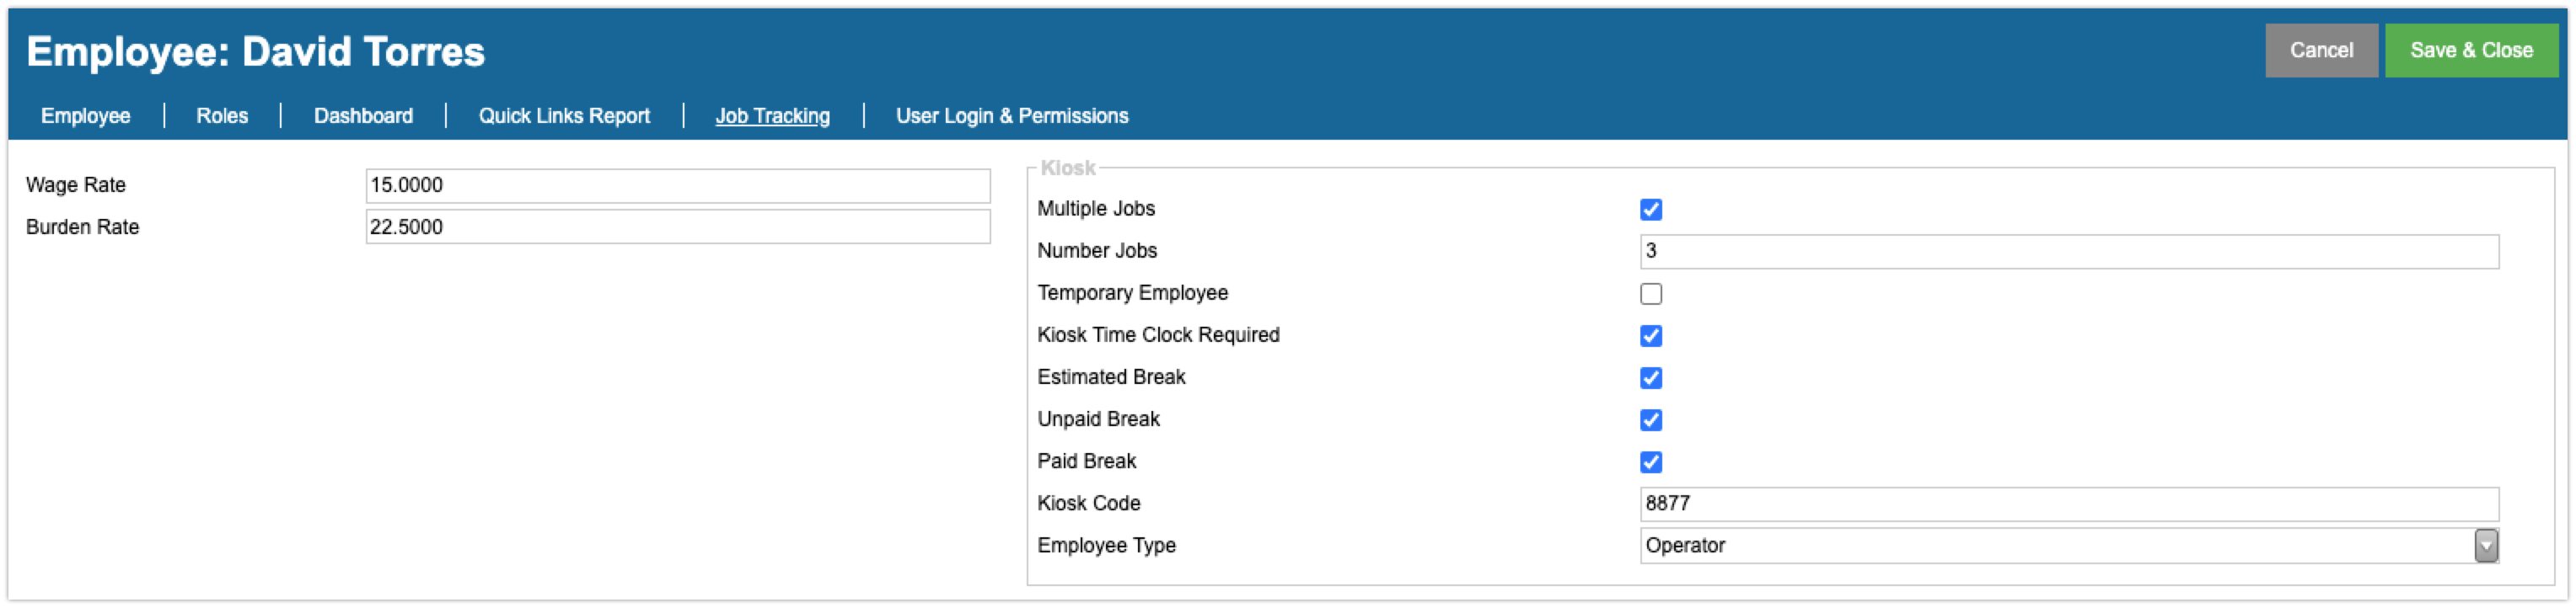Go to the Dashboard tab
2576x608 pixels.
tap(363, 116)
